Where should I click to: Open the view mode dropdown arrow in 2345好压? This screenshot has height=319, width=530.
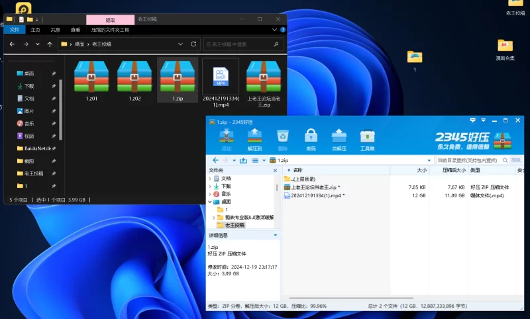click(264, 161)
